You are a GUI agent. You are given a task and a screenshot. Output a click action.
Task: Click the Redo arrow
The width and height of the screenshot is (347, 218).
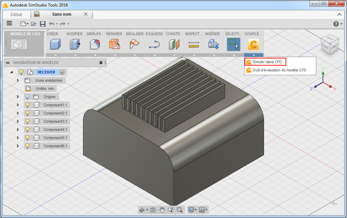63,24
